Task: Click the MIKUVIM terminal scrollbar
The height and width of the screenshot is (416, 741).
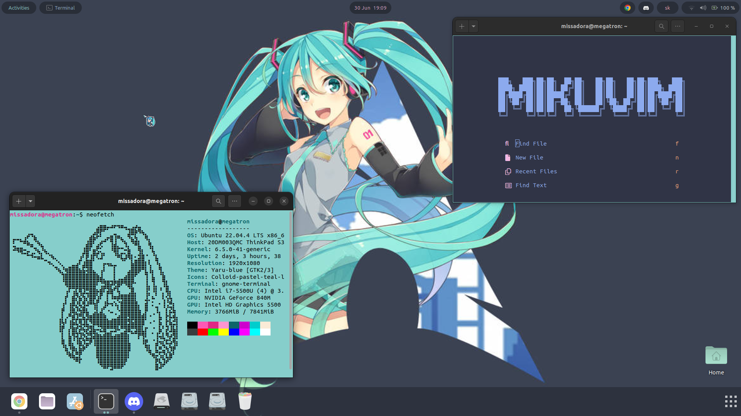Action: pyautogui.click(x=733, y=119)
